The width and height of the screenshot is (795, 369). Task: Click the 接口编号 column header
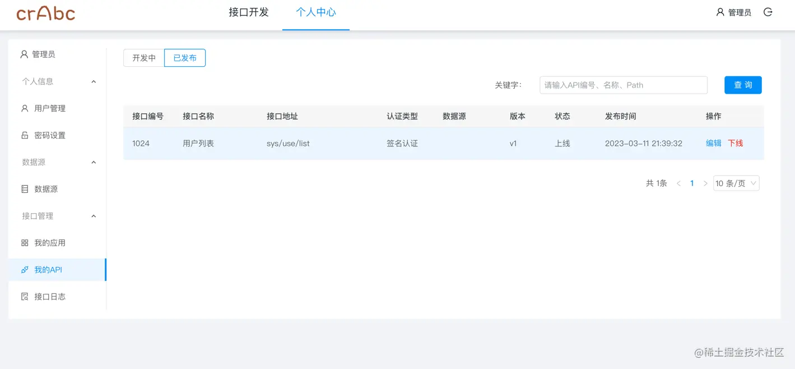coord(148,116)
